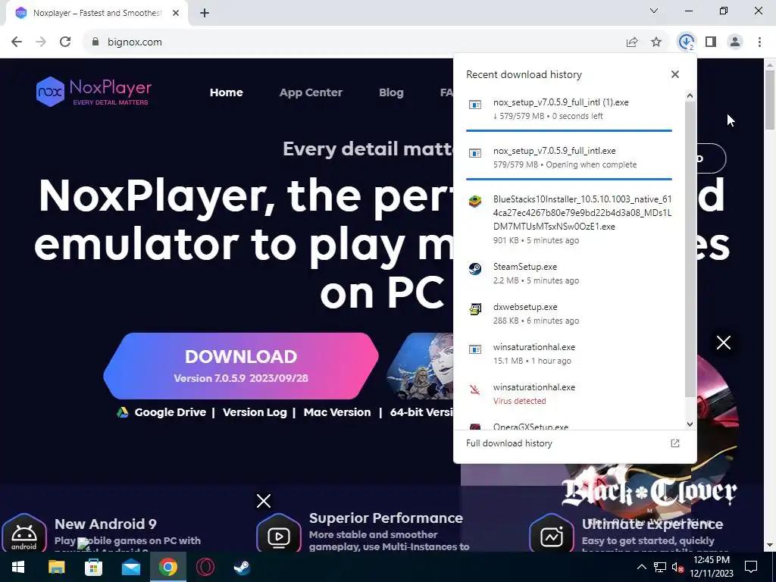
Task: Click the BlueStacks file icon
Action: (475, 202)
